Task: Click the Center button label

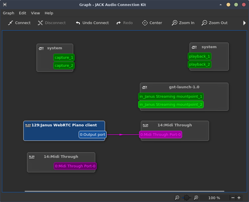Action: pyautogui.click(x=156, y=23)
